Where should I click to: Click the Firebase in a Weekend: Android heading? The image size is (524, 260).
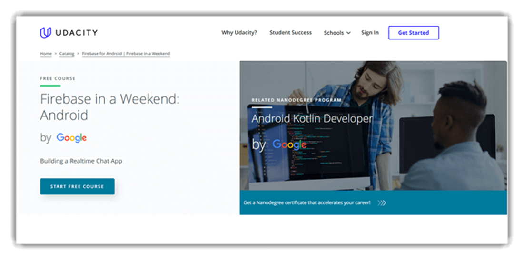point(109,107)
